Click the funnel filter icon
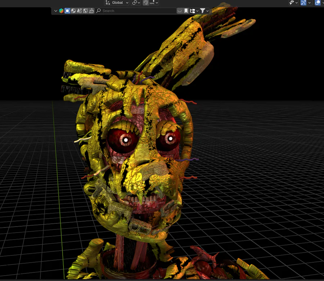 coord(203,11)
